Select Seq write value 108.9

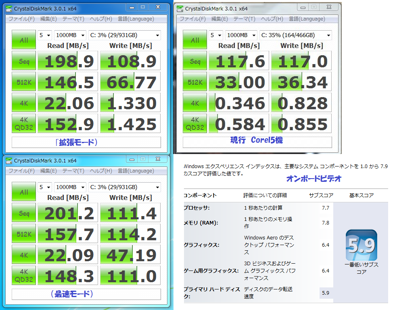click(130, 60)
